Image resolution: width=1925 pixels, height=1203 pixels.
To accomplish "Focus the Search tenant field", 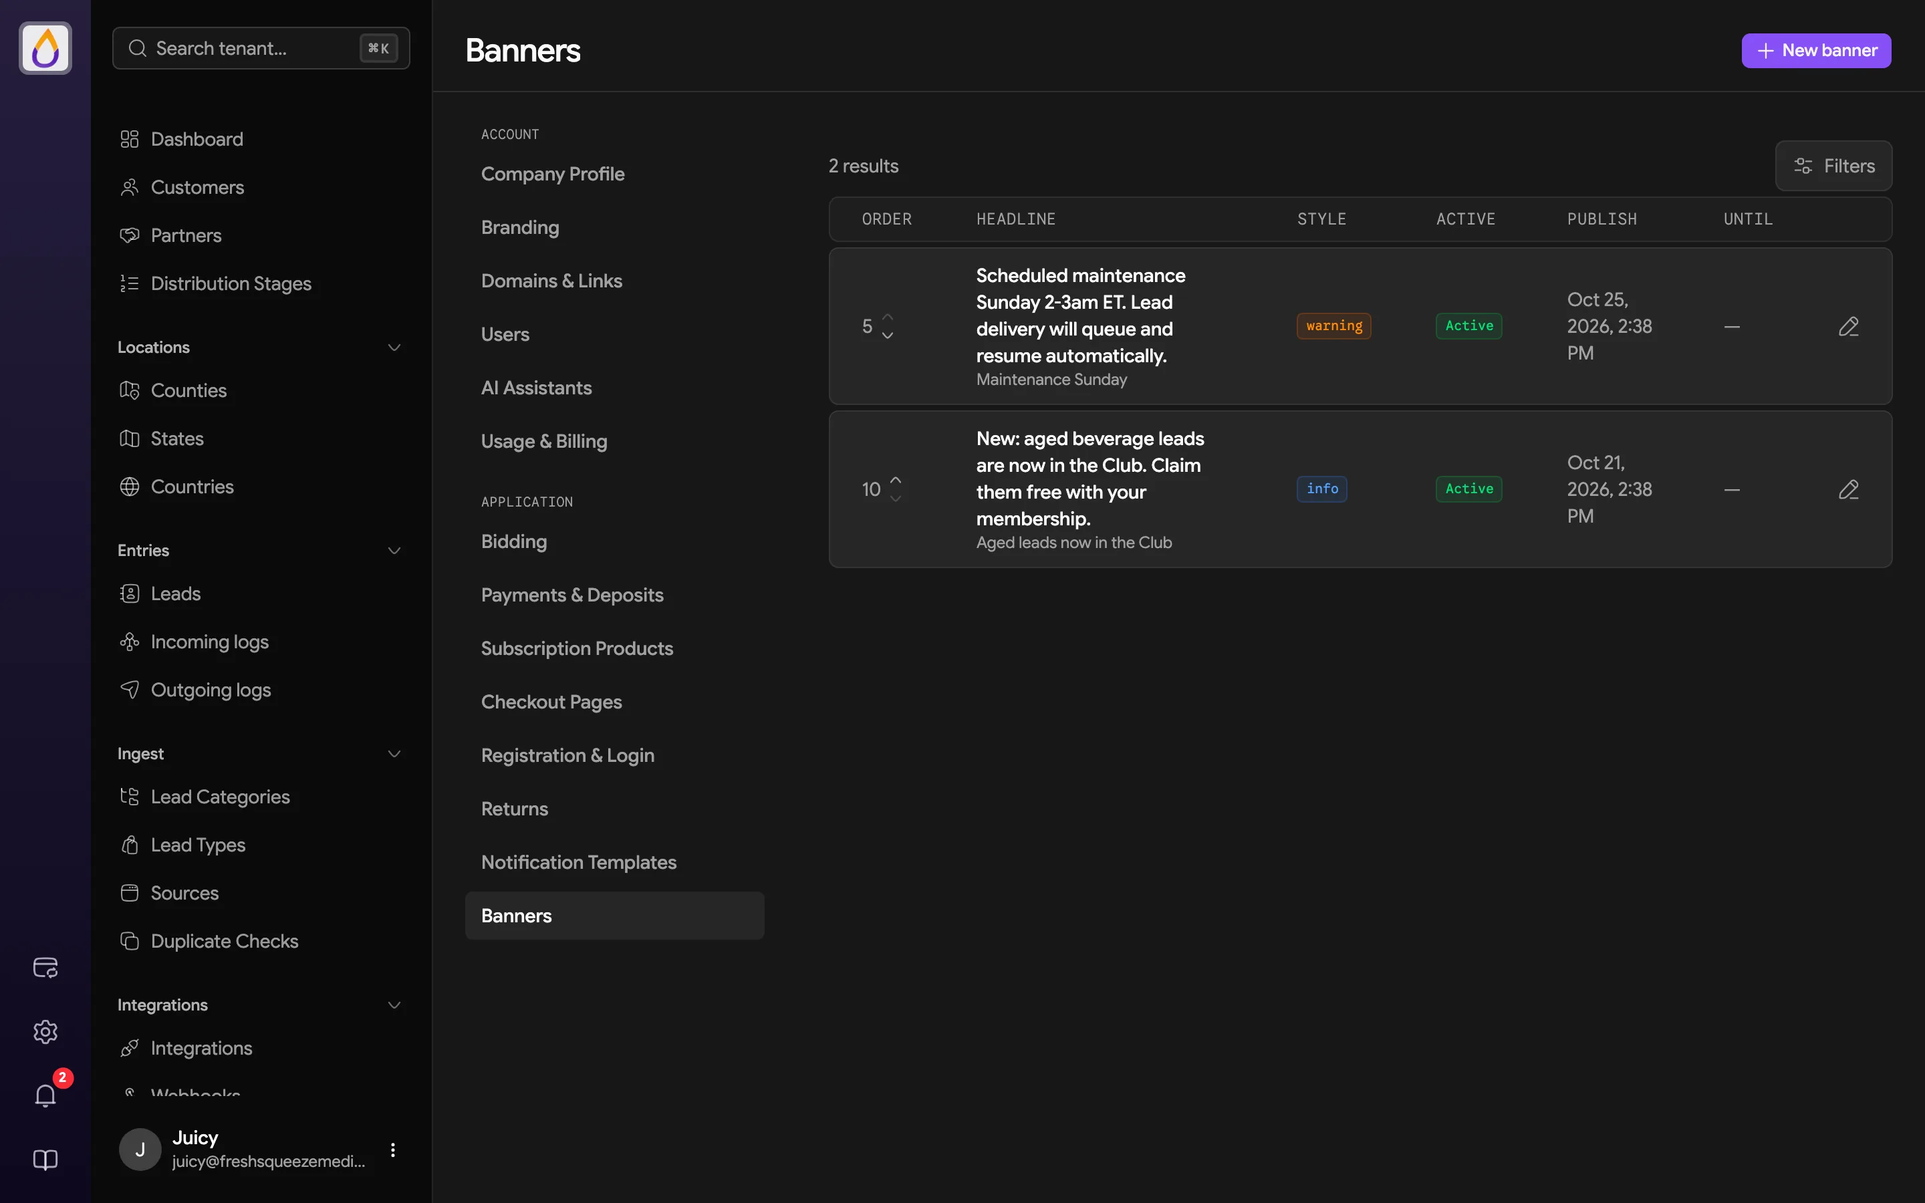I will [261, 47].
